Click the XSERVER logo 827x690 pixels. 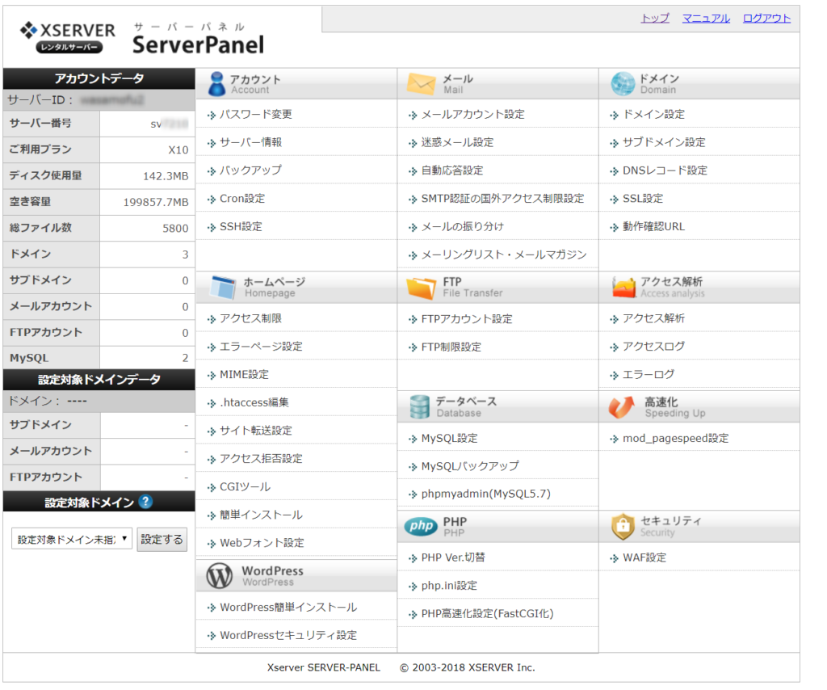click(x=68, y=36)
